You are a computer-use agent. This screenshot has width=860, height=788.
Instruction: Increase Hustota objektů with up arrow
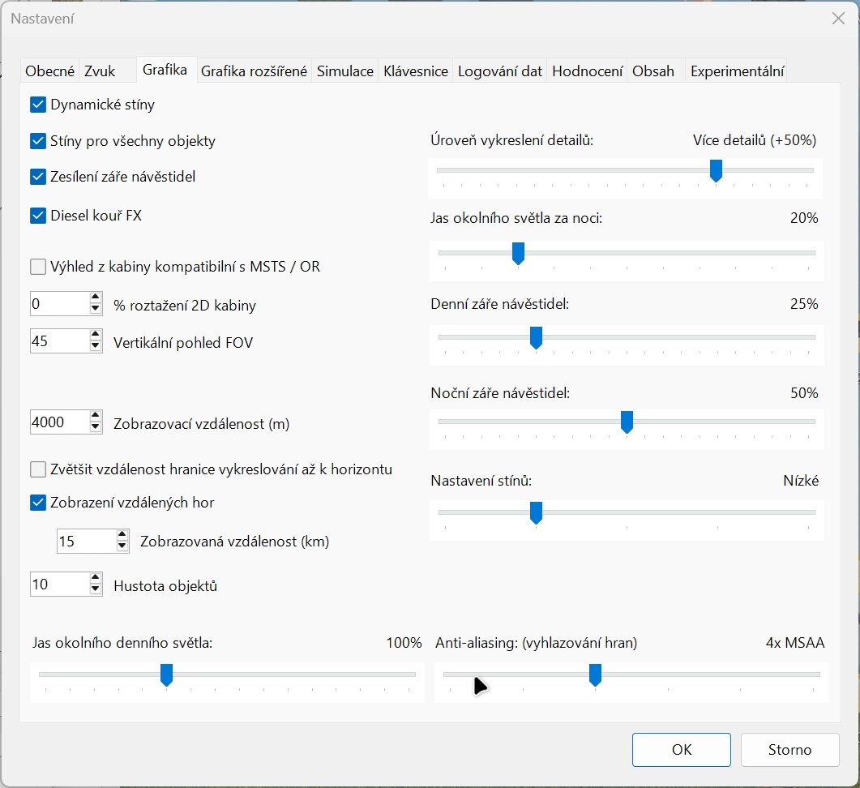point(96,578)
